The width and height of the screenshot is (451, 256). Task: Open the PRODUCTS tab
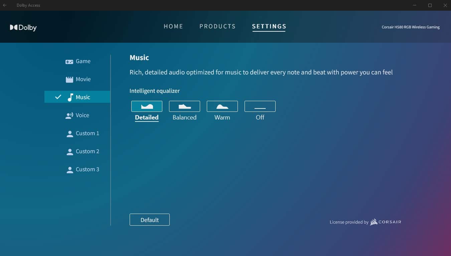pyautogui.click(x=217, y=26)
